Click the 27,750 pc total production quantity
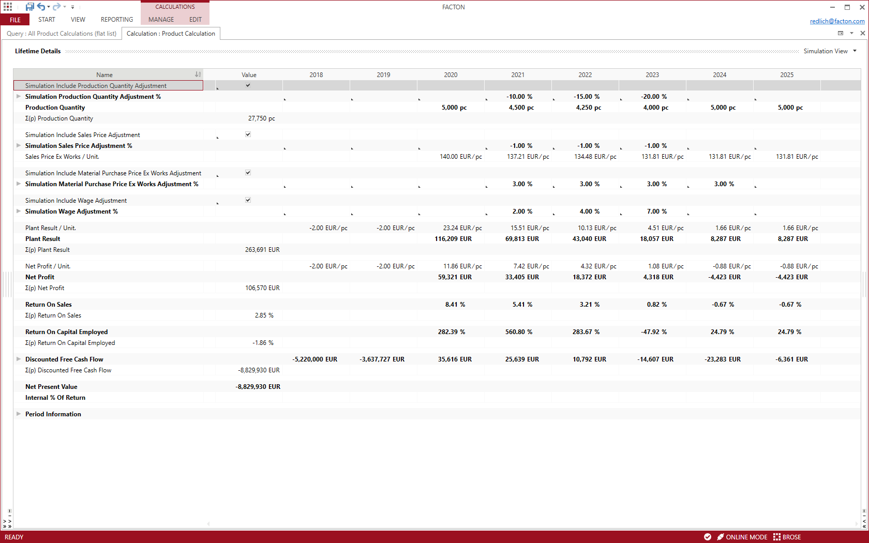This screenshot has width=869, height=543. [x=261, y=118]
